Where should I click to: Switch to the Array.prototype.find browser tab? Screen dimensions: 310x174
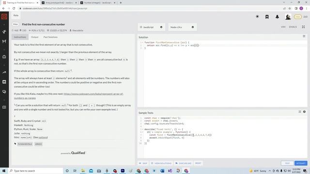click(59, 3)
